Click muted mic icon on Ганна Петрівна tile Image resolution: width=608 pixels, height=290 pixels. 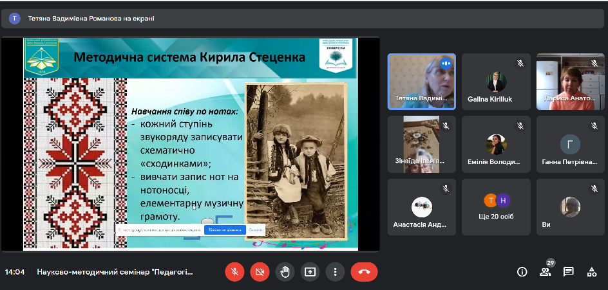coord(594,126)
